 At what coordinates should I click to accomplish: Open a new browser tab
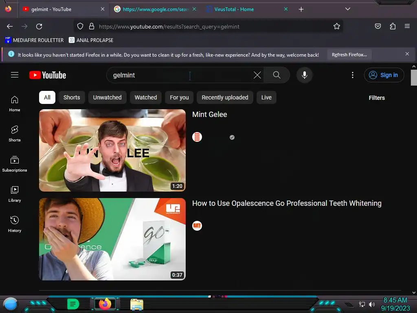(x=301, y=9)
